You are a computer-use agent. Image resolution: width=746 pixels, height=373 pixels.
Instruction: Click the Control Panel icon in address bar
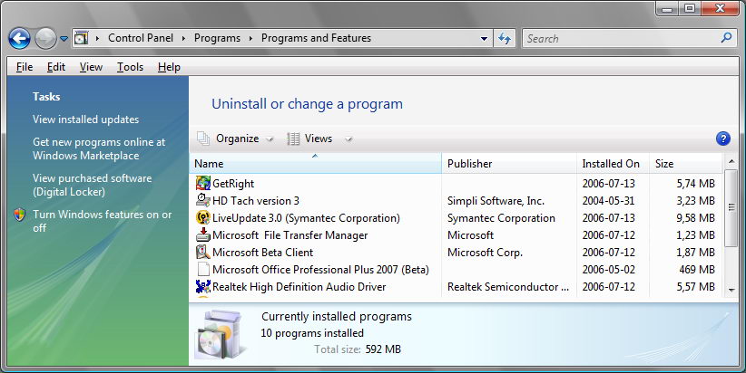pyautogui.click(x=82, y=38)
